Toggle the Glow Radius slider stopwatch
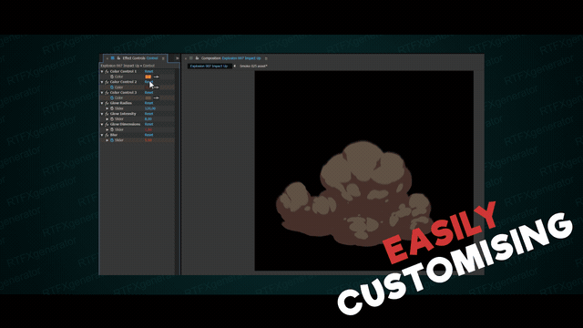 (112, 108)
